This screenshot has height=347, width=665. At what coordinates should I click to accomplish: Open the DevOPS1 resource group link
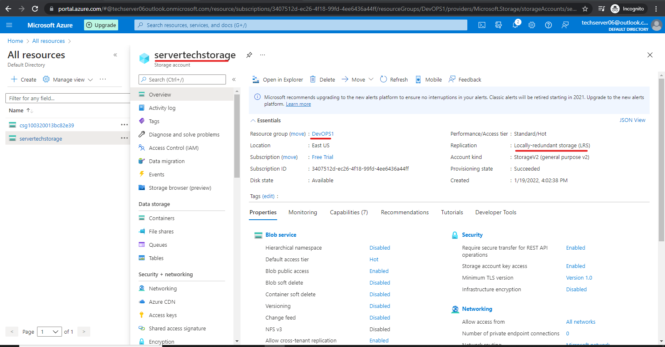[x=323, y=134]
